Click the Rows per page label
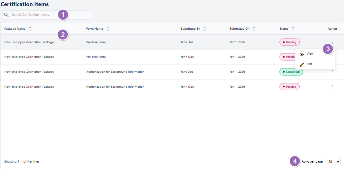This screenshot has height=169, width=344. pos(313,162)
